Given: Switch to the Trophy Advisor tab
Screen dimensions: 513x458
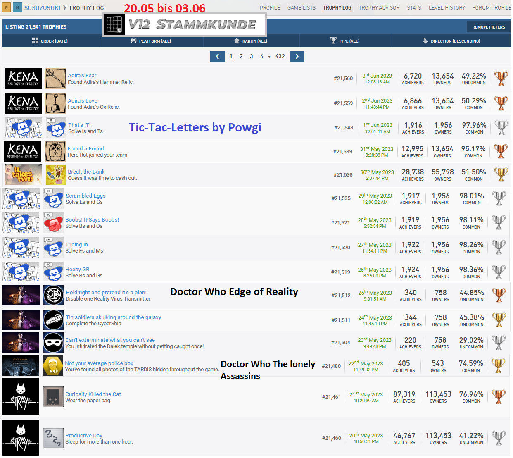Looking at the screenshot, I should click(x=379, y=8).
